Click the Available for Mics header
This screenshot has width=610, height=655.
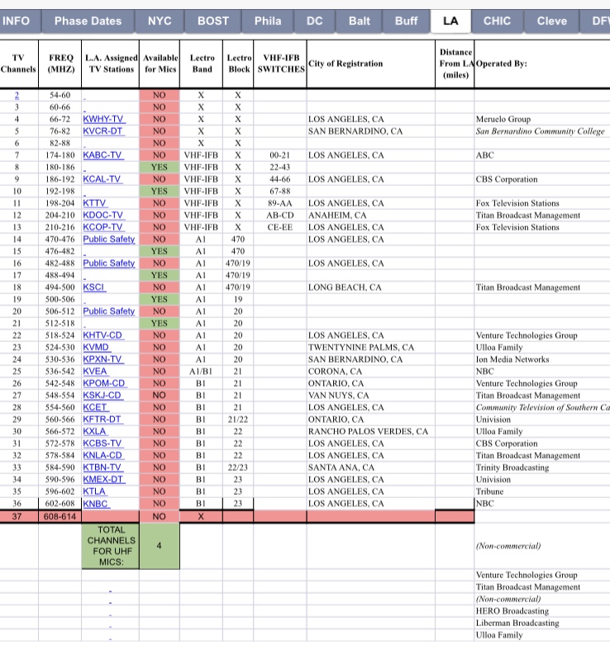(x=160, y=64)
